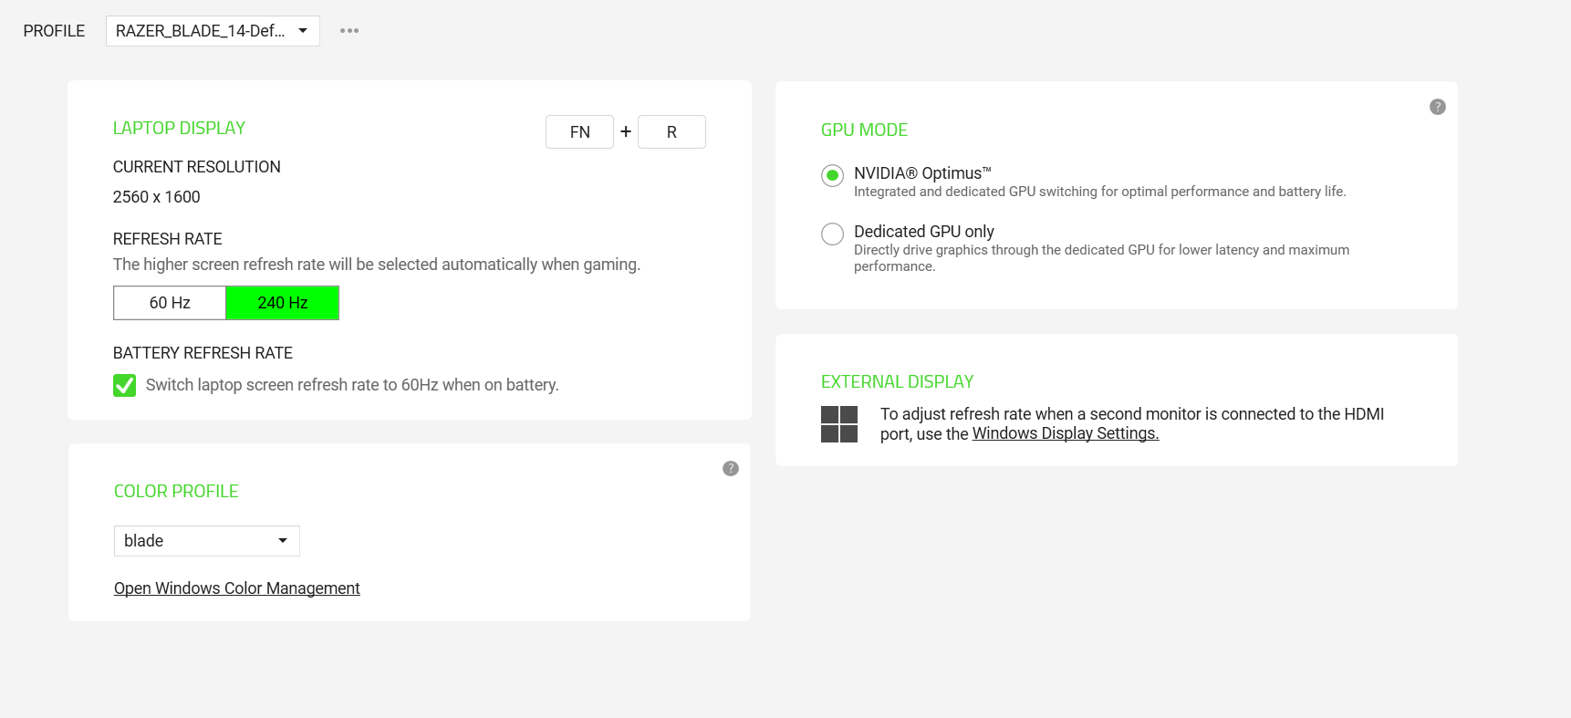Screen dimensions: 1571x718
Task: Expand the color profile selection arrow
Action: (284, 540)
